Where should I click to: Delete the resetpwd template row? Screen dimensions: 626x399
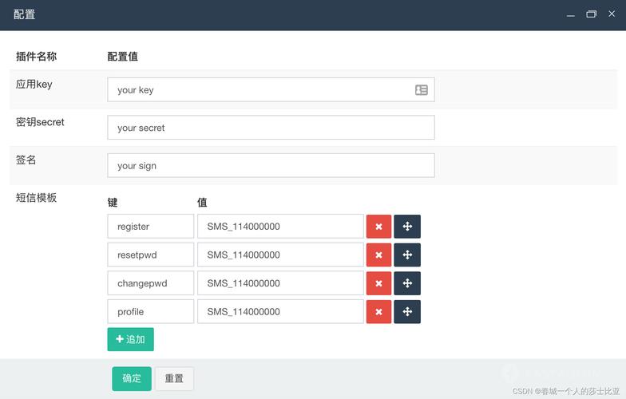[x=378, y=255]
